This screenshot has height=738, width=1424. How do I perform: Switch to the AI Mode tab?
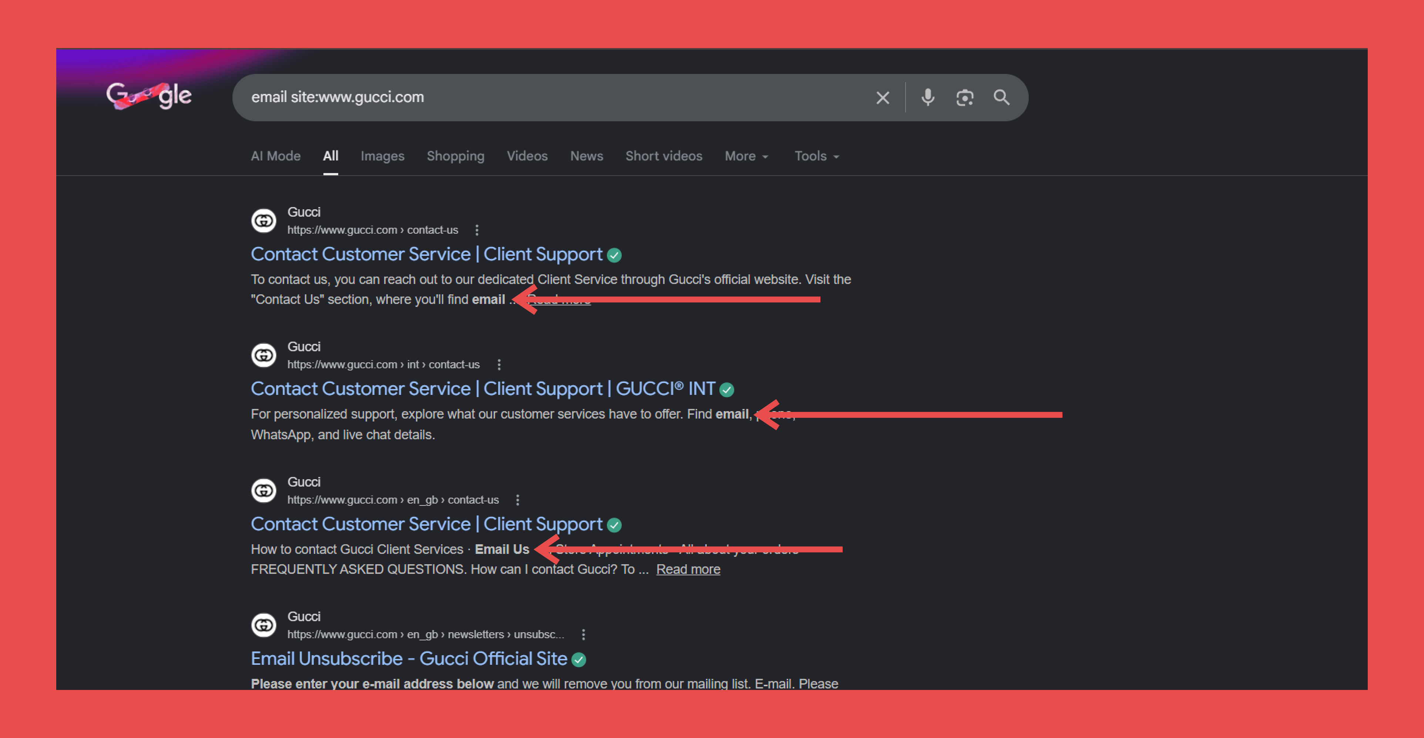point(275,156)
